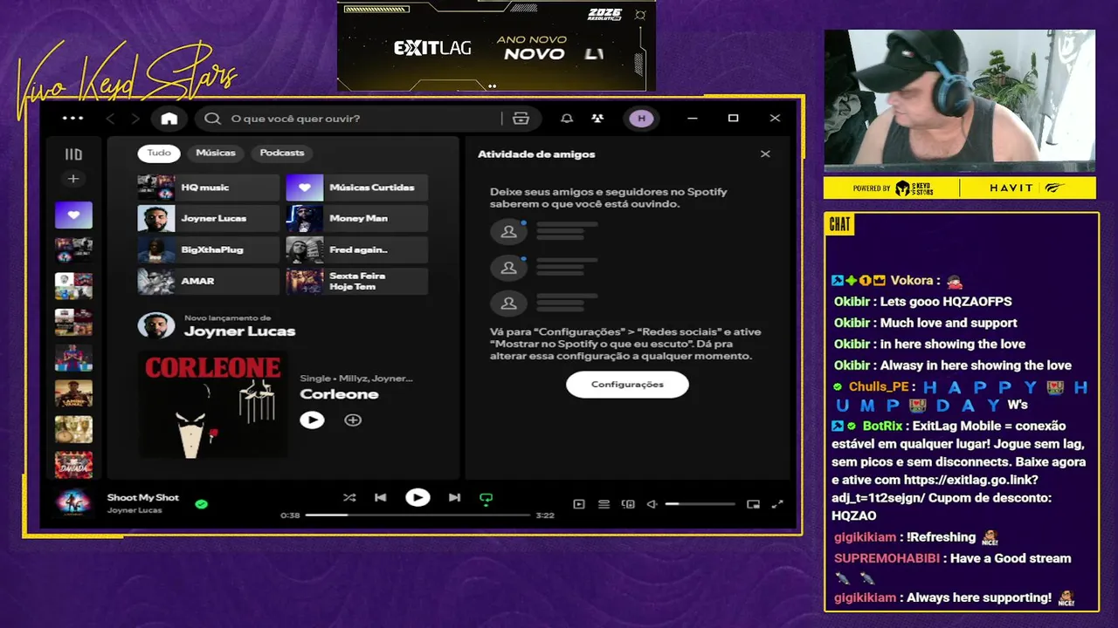This screenshot has width=1118, height=628.
Task: Open the 'AMAR' tile
Action: 208,282
